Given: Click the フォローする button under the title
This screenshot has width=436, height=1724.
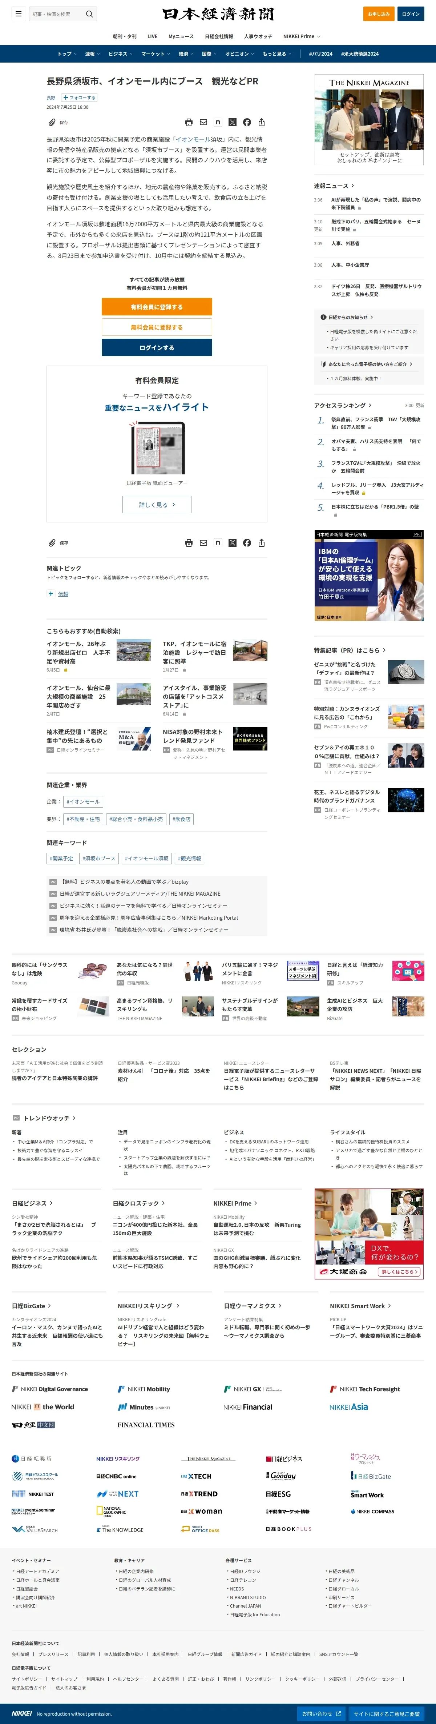Looking at the screenshot, I should tap(80, 98).
